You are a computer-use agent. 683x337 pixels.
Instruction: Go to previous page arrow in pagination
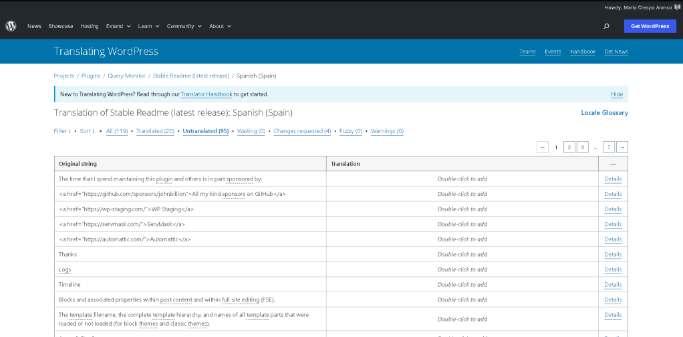click(543, 147)
